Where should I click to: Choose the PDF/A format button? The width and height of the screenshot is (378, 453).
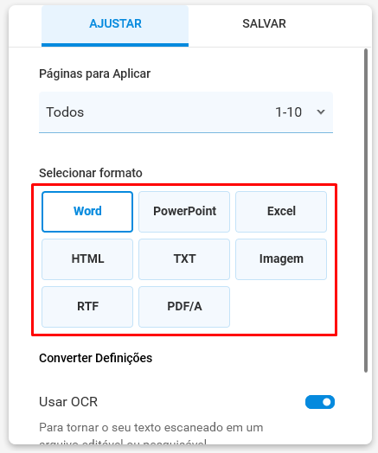click(184, 307)
